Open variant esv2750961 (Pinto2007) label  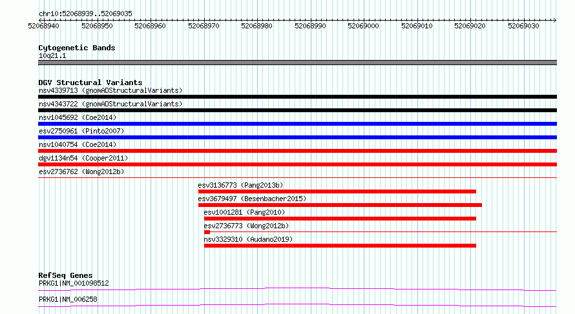[x=81, y=131]
